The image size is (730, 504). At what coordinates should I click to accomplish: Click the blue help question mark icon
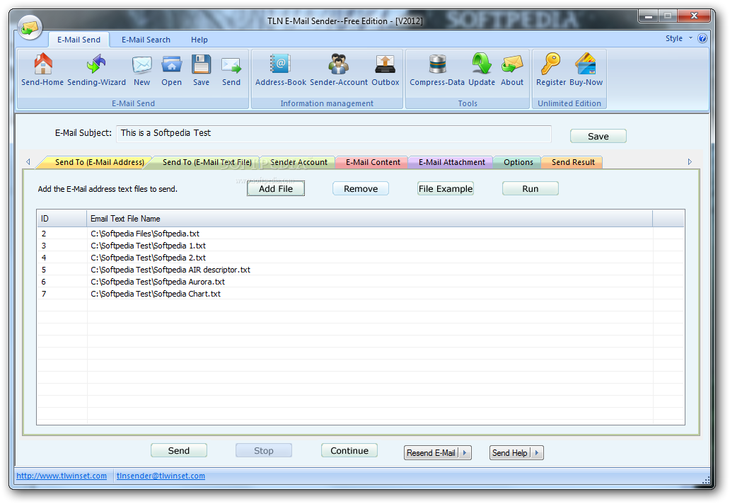(702, 39)
